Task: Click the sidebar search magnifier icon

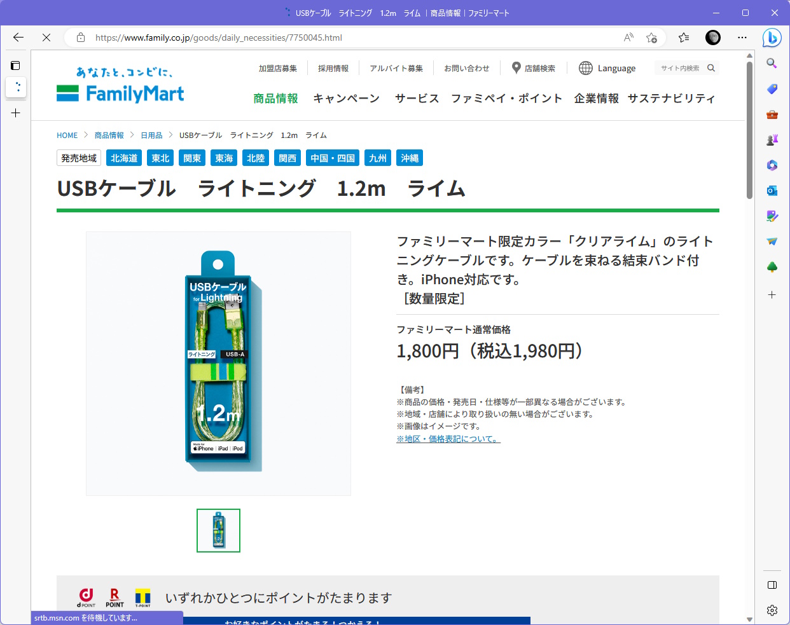Action: point(772,63)
